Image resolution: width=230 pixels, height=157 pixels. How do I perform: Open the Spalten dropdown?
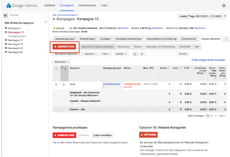pyautogui.click(x=121, y=54)
